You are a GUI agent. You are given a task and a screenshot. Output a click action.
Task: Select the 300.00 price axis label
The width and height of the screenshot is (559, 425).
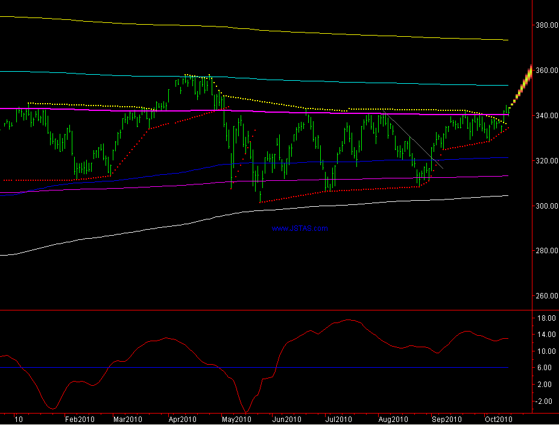pos(545,206)
